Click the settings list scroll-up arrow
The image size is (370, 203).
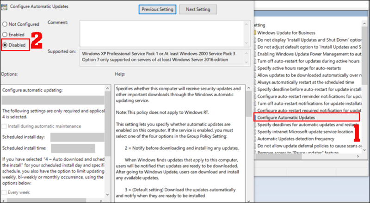point(364,24)
